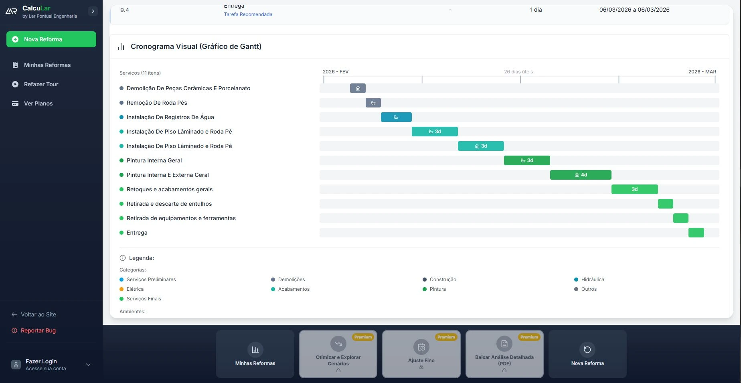Click the play icon next to Refazer Tour
Viewport: 741px width, 383px height.
coord(15,84)
